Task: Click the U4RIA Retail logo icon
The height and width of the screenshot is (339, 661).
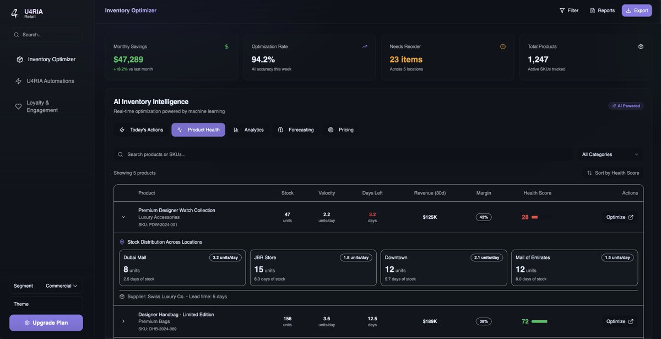Action: coord(15,14)
